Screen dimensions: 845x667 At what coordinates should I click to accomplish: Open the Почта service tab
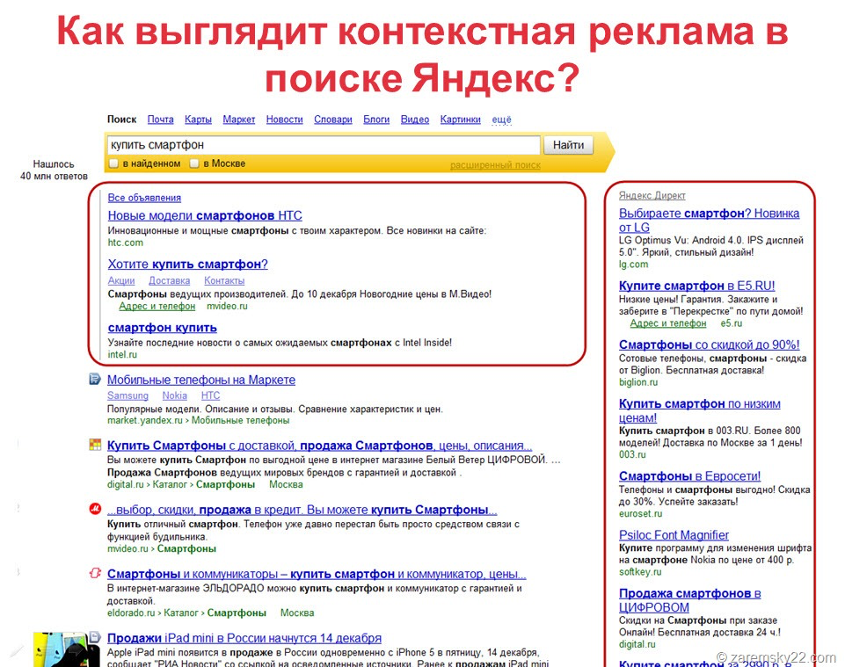coord(161,120)
